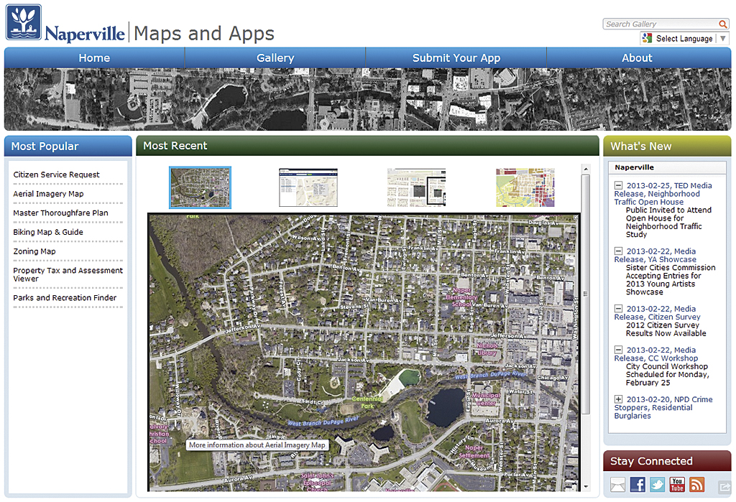Click '2012 Citizen Survey Results Now Available'
This screenshot has width=736, height=502.
click(x=666, y=330)
